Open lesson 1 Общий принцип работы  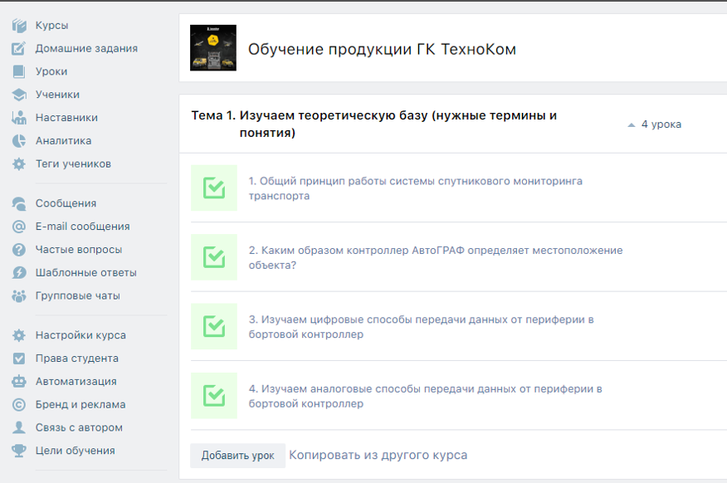(416, 188)
